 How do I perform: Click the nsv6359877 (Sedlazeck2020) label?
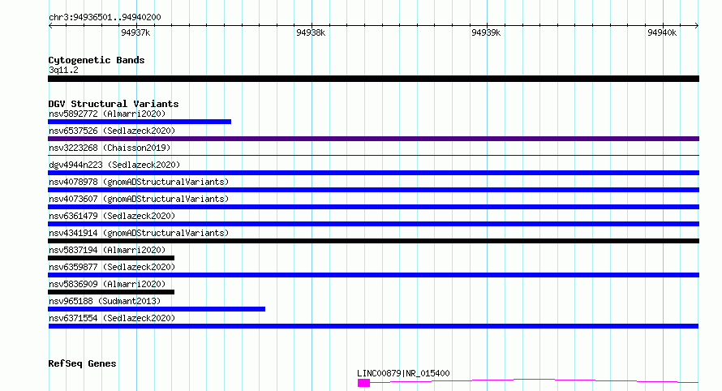point(112,267)
